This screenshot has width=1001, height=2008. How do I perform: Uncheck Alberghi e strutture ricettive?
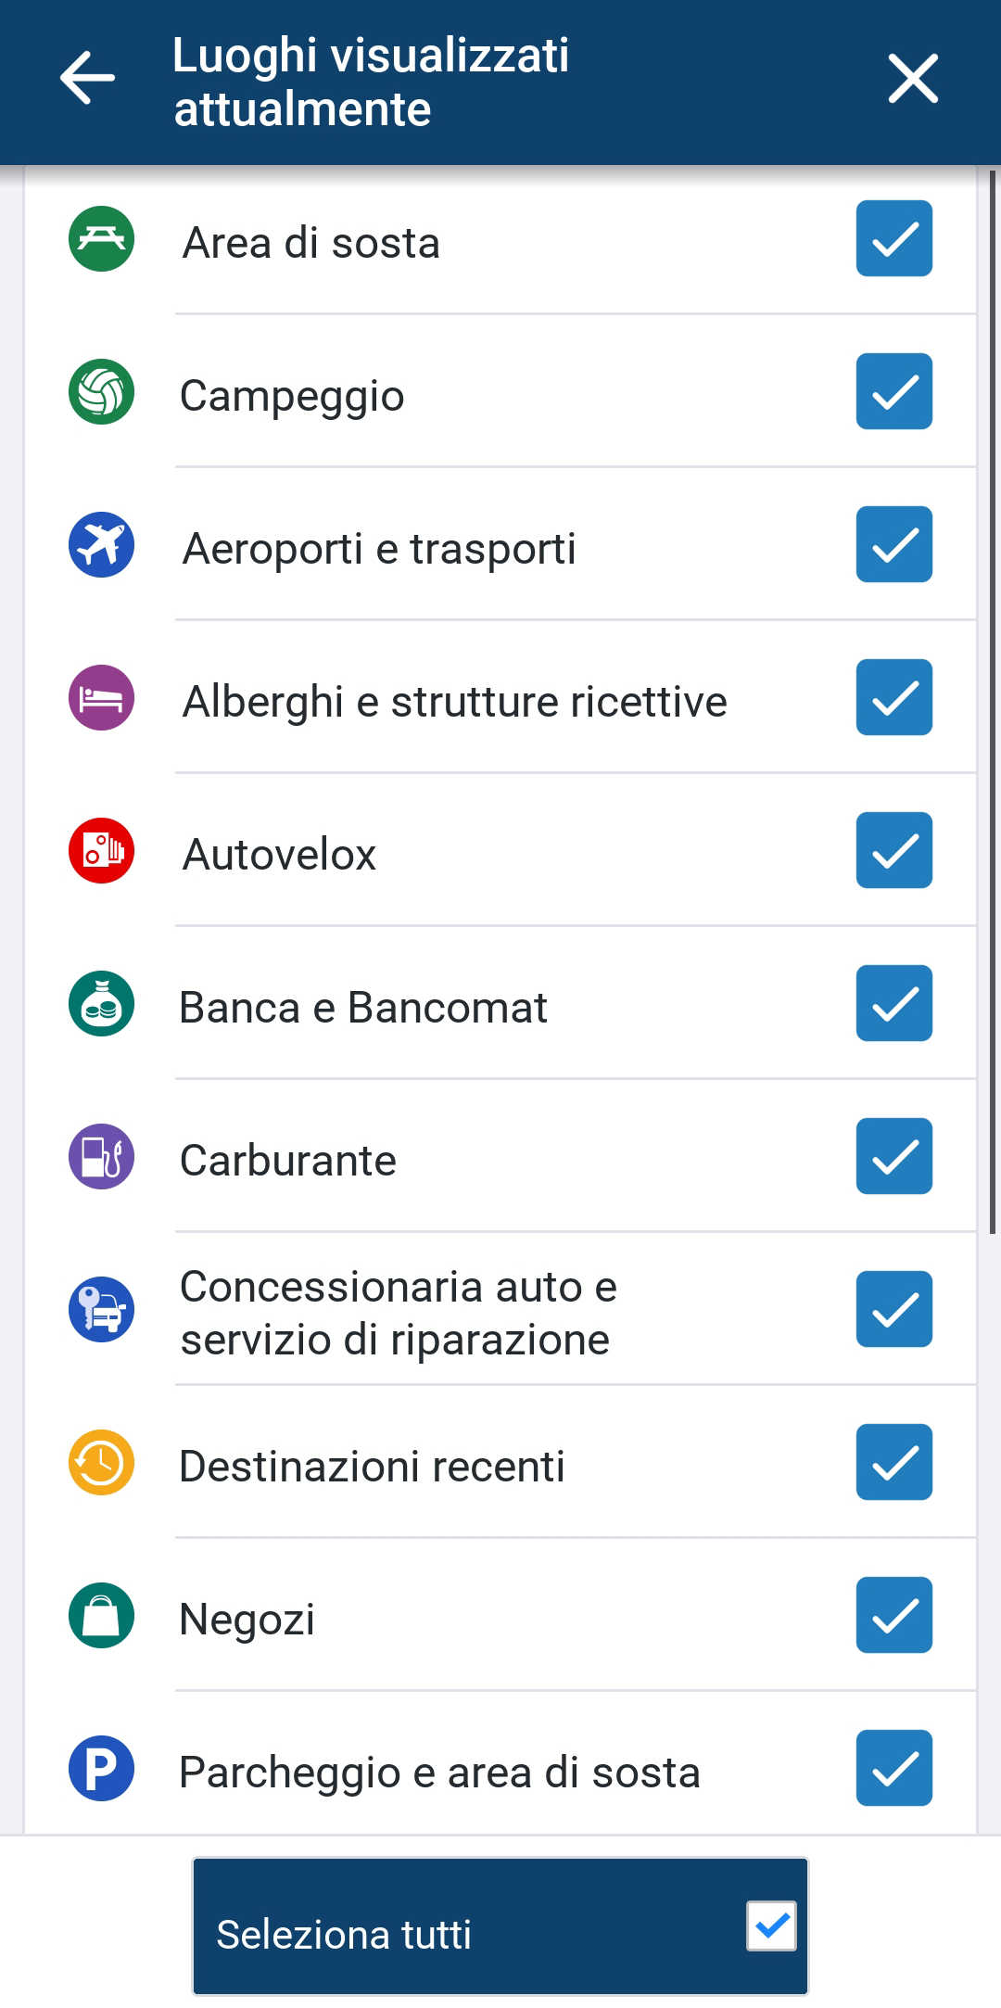pyautogui.click(x=893, y=698)
